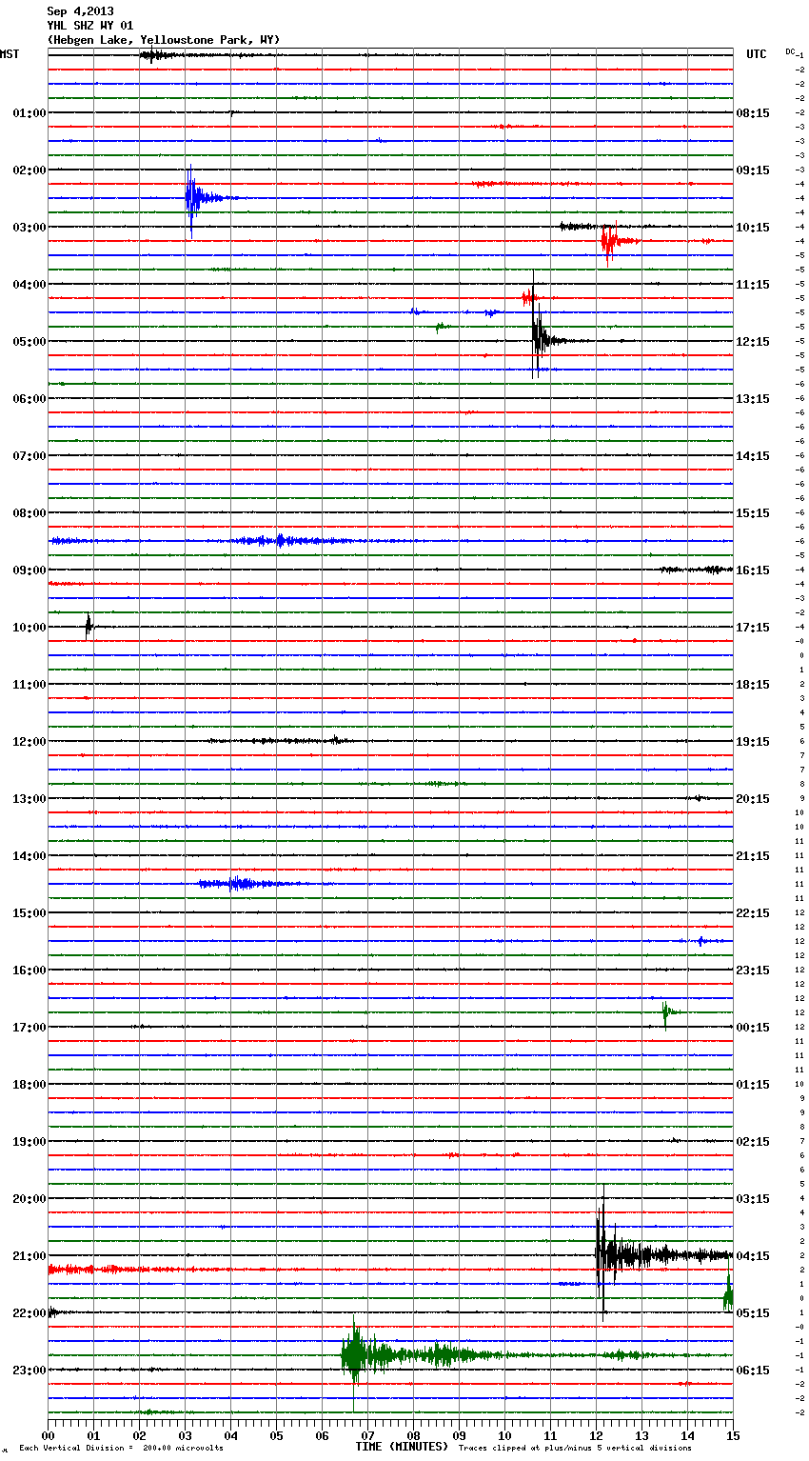Viewport: 809px width, 1461px height.
Task: Click the 23:15 UTC time label
Action: click(753, 971)
